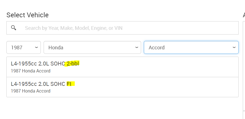Click the Search by Year, Make placeholder text
The height and width of the screenshot is (119, 245).
point(74,28)
